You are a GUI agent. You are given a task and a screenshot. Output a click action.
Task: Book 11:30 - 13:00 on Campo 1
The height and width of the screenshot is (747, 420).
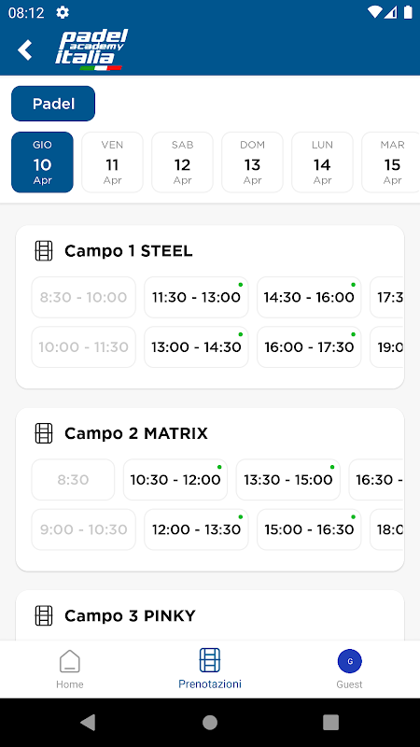[x=196, y=297]
